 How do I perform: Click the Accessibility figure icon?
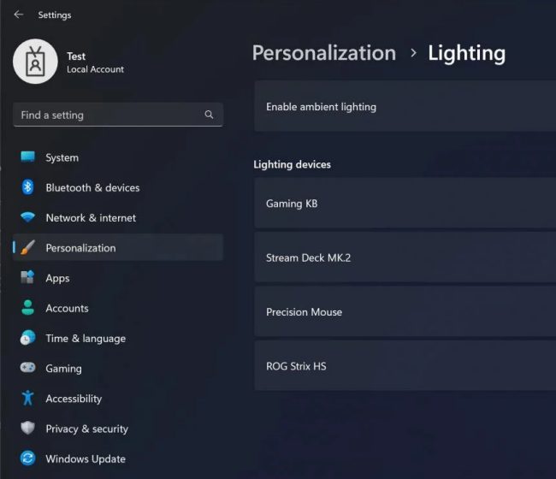tap(27, 398)
